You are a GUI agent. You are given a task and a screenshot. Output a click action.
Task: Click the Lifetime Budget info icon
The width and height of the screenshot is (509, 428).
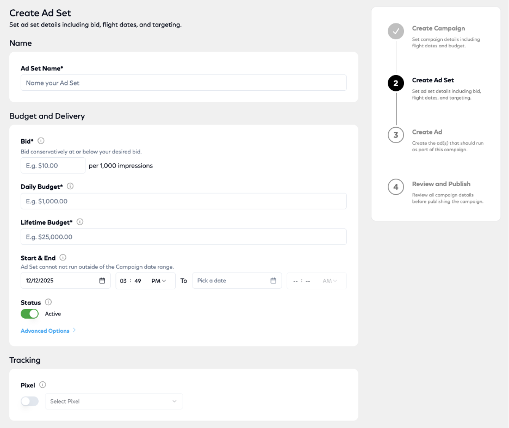80,222
